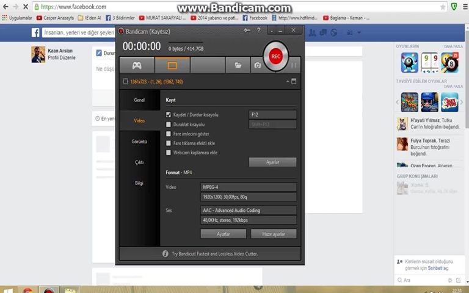
Task: Enable Fare tıklama efekti ekle checkbox
Action: [x=169, y=143]
